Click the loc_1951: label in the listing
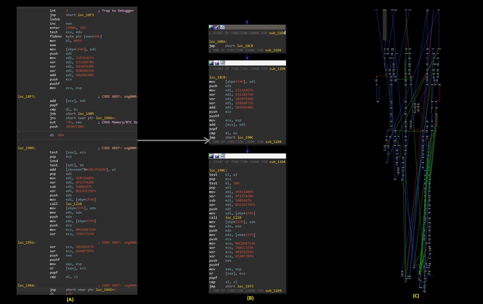The height and width of the screenshot is (304, 483). pos(27,242)
